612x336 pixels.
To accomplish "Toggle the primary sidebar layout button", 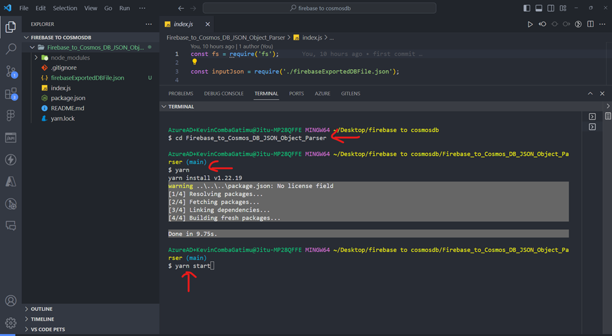I will click(x=527, y=8).
